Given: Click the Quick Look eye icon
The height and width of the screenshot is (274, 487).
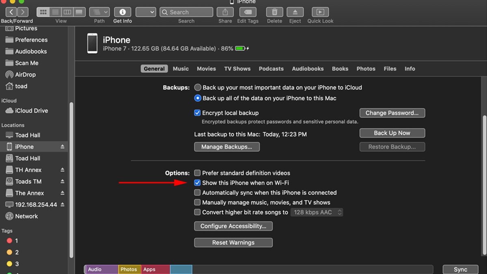Looking at the screenshot, I should pos(320,12).
